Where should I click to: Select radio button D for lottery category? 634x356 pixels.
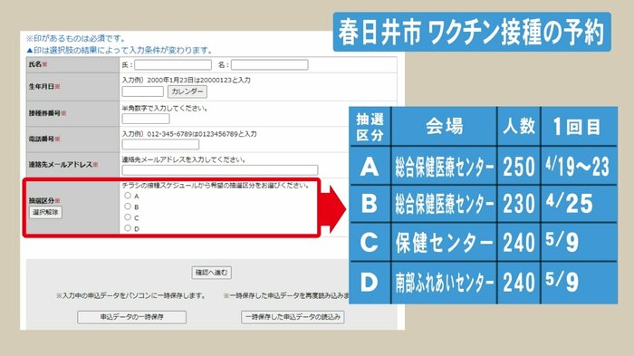point(128,228)
